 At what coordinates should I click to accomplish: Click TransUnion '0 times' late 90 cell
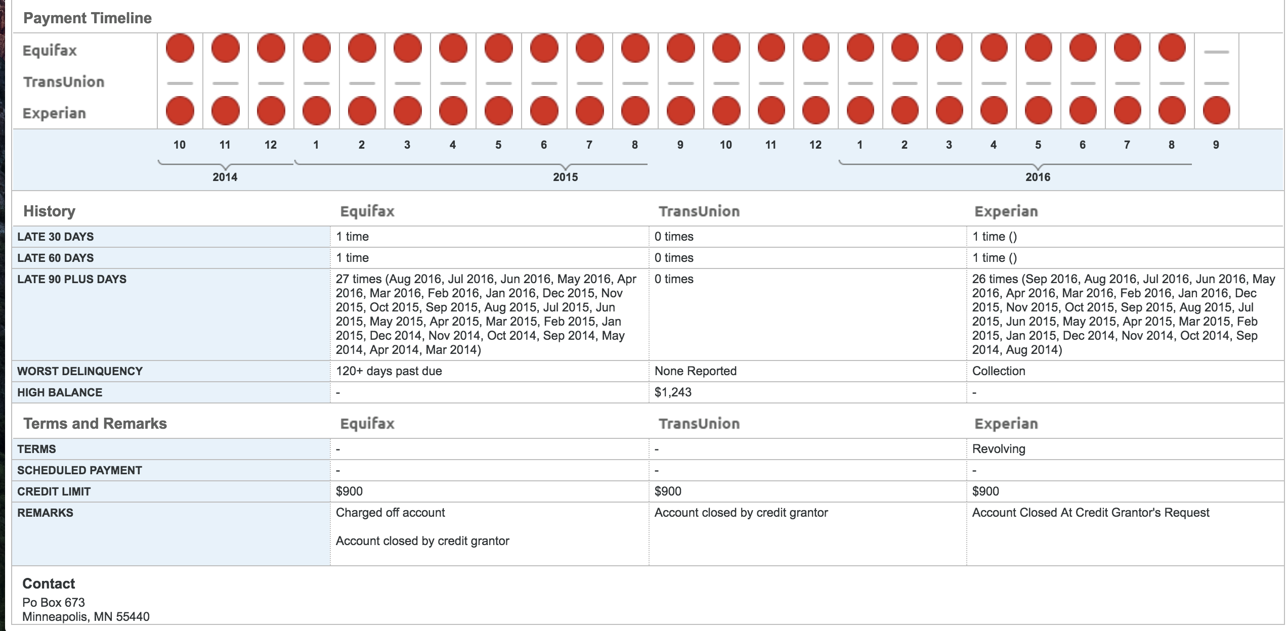point(674,279)
